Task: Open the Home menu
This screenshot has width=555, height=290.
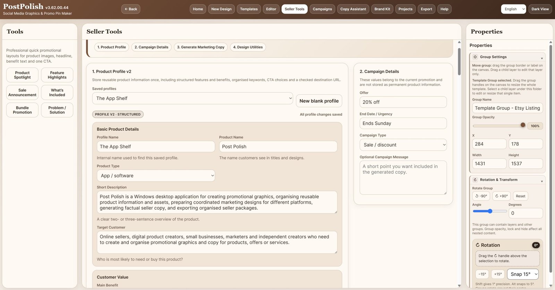Action: coord(198,9)
